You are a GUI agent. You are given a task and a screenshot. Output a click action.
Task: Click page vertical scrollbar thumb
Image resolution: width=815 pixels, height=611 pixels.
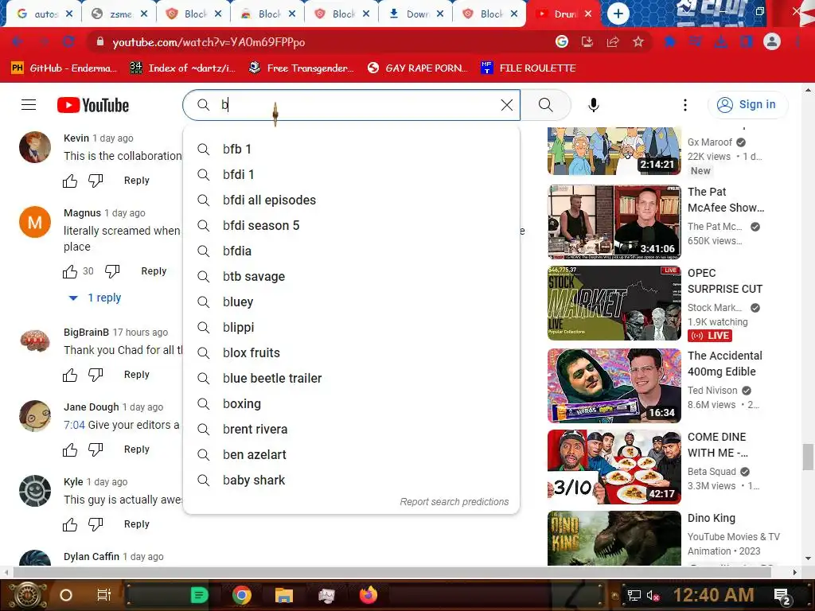pos(808,457)
